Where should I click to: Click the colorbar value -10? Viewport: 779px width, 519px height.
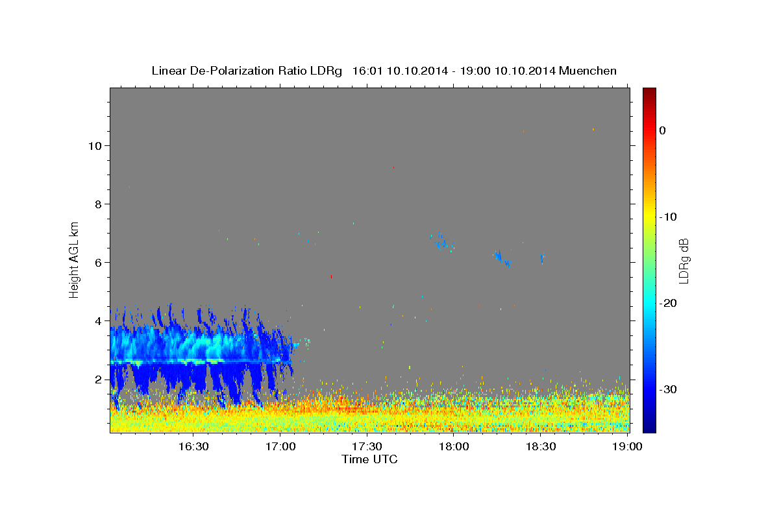667,217
